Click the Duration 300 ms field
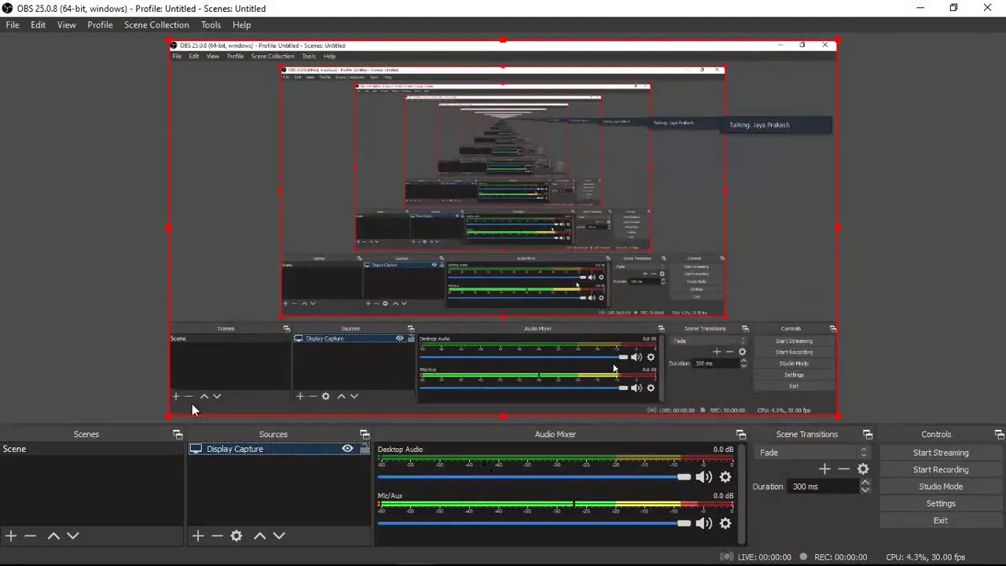Image resolution: width=1006 pixels, height=566 pixels. (822, 487)
